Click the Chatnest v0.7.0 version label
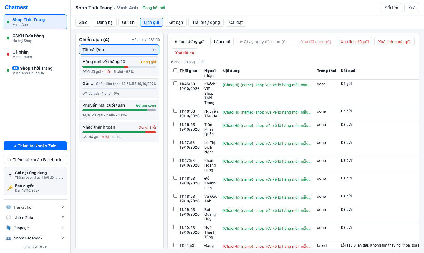The width and height of the screenshot is (424, 253). [x=35, y=247]
